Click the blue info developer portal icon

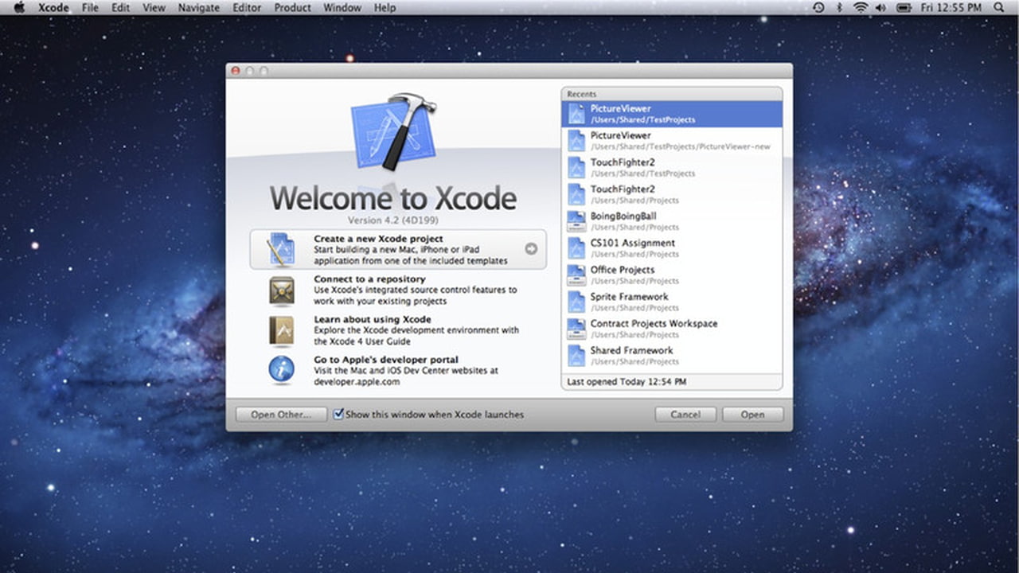282,370
